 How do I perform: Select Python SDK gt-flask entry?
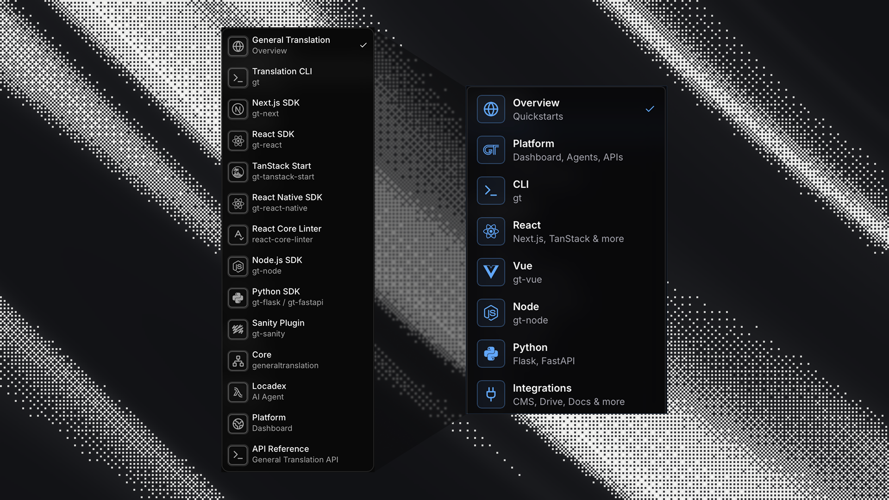pyautogui.click(x=298, y=298)
